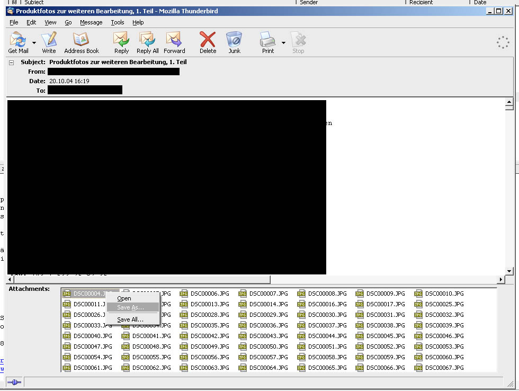
Task: Select attachment name DSC00050.JPG
Action: coord(269,346)
